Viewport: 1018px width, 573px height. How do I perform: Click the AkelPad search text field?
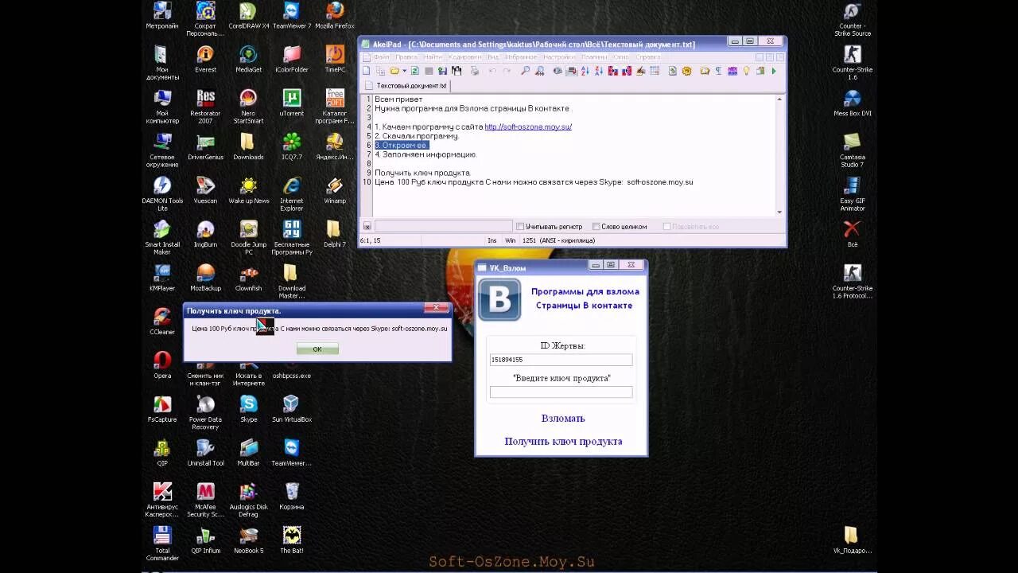tap(443, 227)
